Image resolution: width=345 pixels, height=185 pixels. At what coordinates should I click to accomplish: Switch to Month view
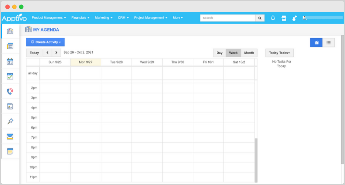249,53
